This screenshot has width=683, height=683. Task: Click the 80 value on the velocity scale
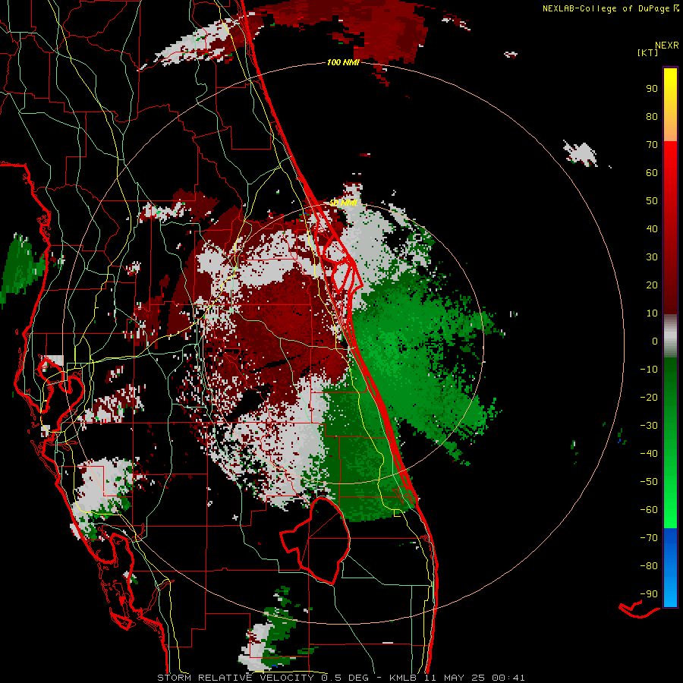[652, 117]
